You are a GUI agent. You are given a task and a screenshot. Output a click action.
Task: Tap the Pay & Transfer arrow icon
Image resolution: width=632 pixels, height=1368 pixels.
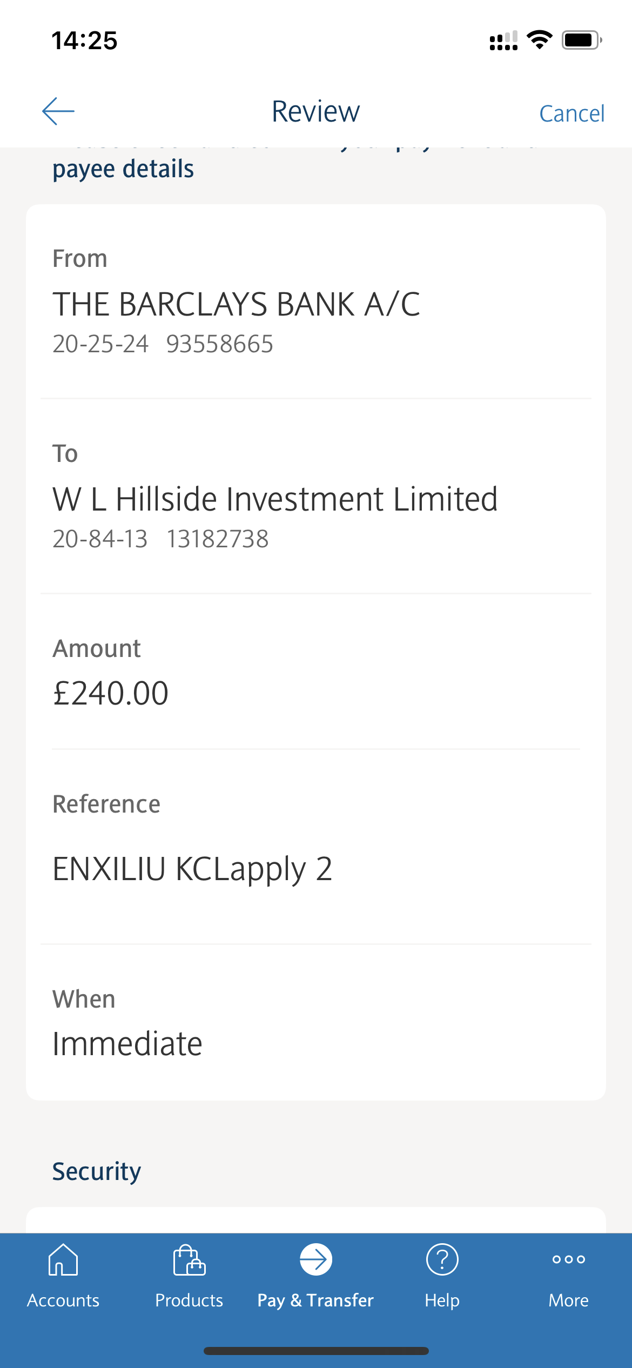pos(316,1260)
